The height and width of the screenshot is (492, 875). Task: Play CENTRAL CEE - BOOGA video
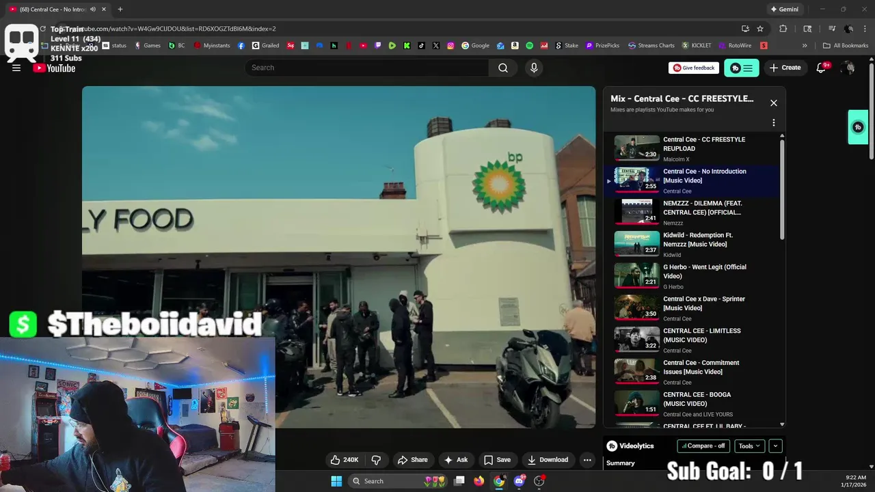(x=696, y=403)
